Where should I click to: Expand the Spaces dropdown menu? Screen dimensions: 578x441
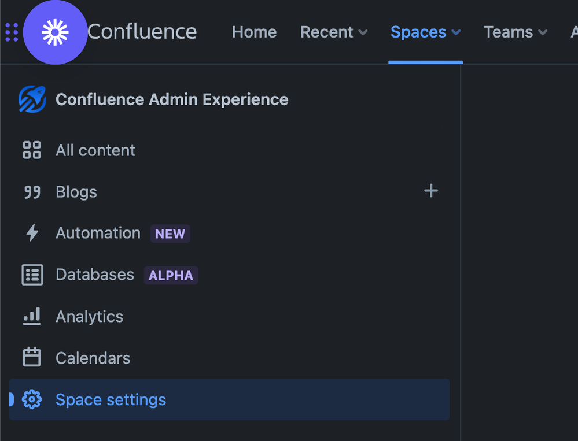[x=425, y=32]
